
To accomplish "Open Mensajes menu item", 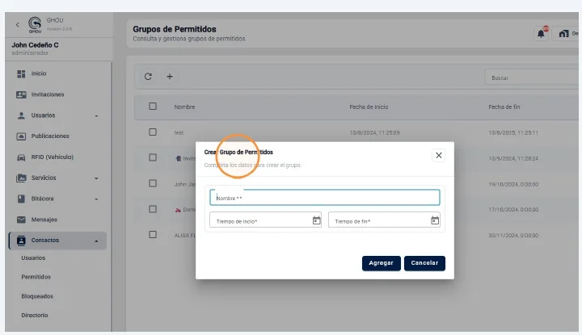I will tap(44, 220).
